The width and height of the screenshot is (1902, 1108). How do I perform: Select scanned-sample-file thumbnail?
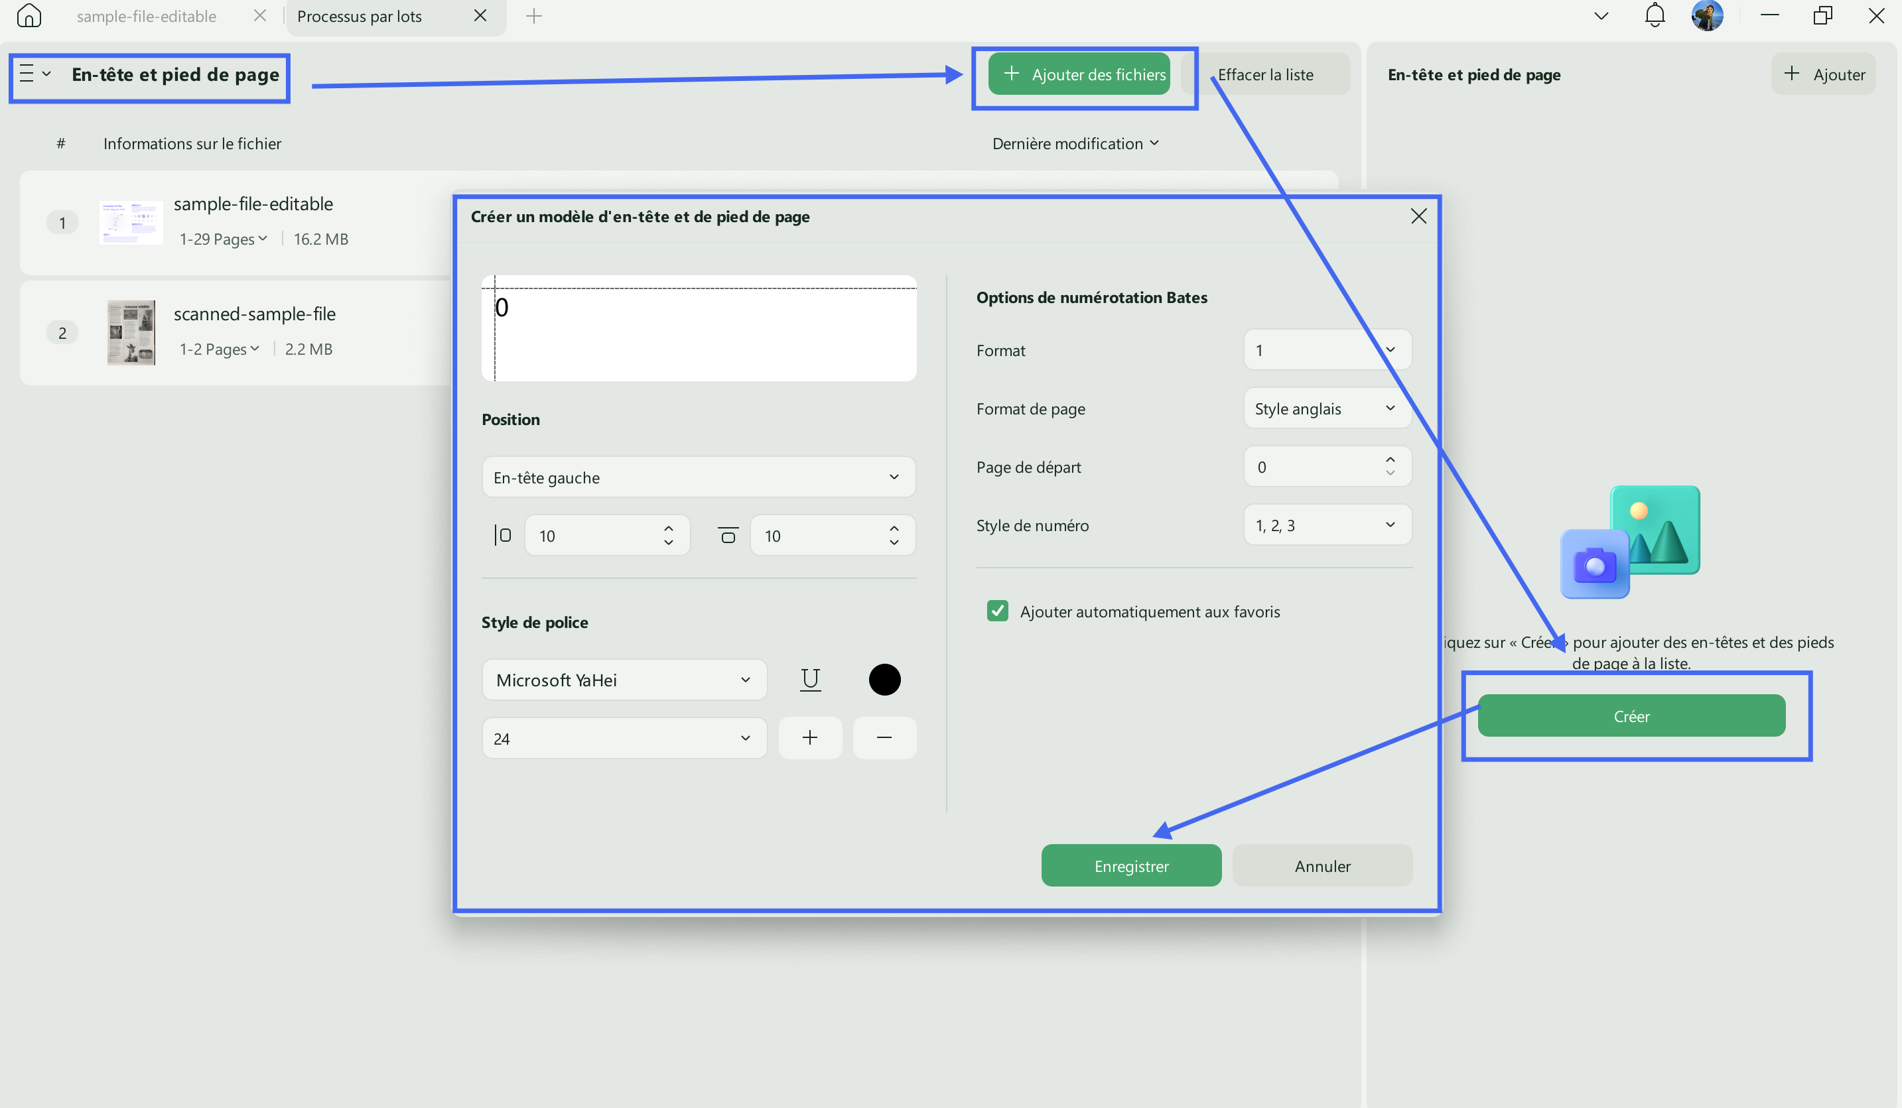click(131, 333)
